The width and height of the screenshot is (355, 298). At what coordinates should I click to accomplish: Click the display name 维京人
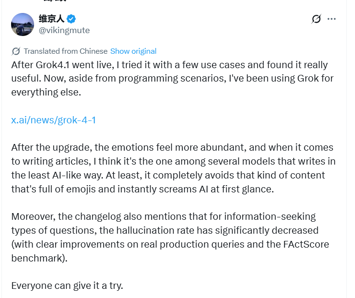[51, 19]
